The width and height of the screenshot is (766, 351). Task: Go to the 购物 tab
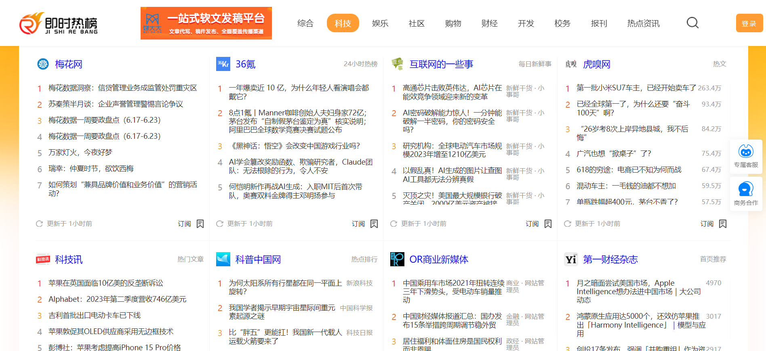(453, 23)
